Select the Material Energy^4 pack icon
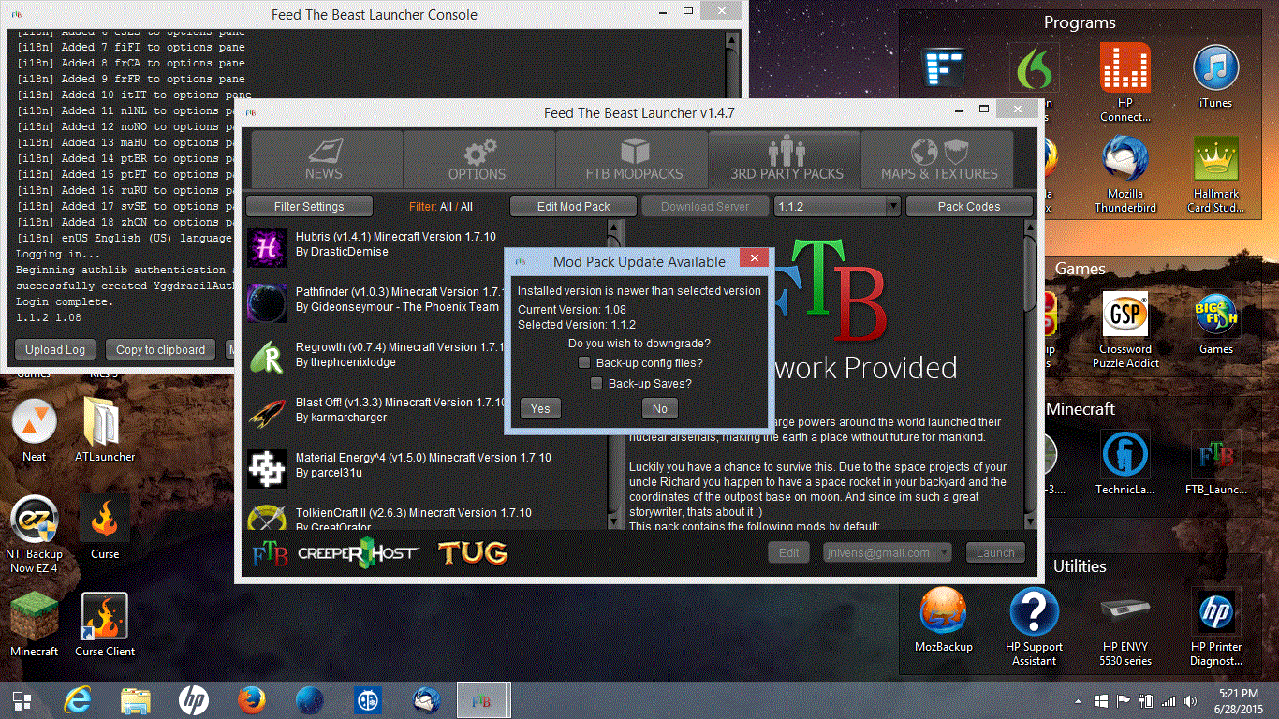Screen dimensions: 1279x719 [x=267, y=467]
